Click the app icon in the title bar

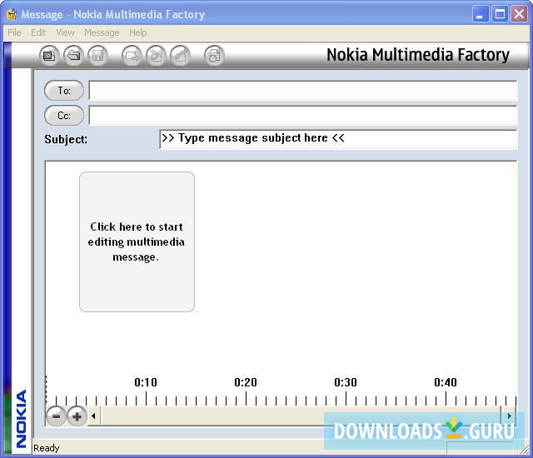(12, 14)
